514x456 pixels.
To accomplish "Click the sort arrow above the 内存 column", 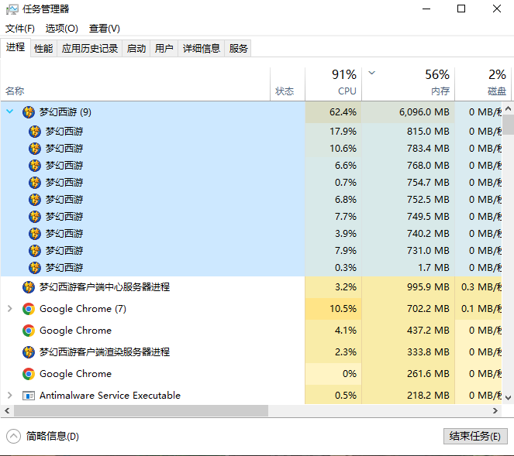I will (x=371, y=73).
